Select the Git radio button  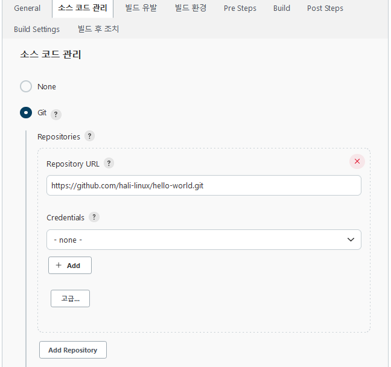(26, 112)
